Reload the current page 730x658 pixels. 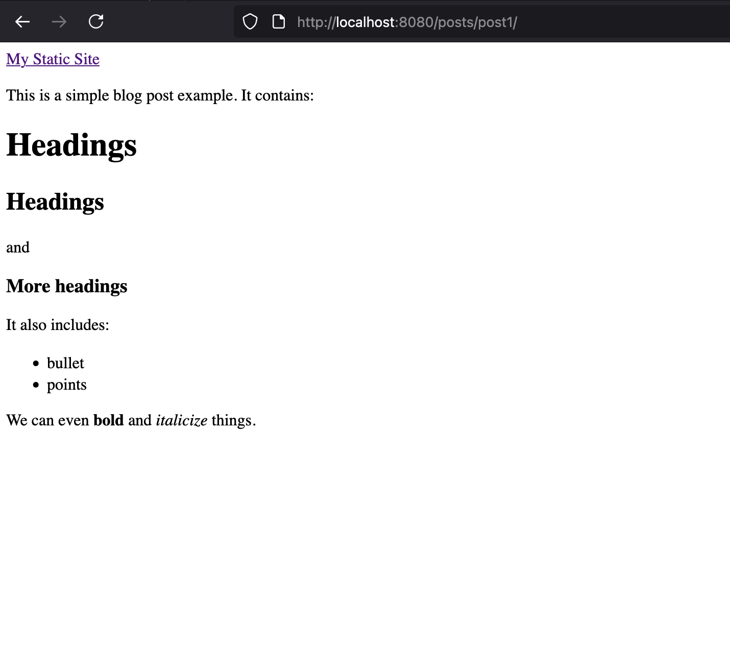96,21
